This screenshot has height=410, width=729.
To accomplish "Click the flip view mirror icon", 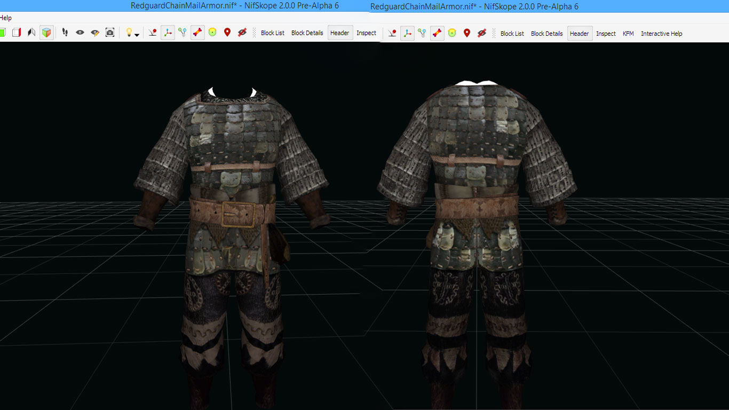I will click(31, 33).
